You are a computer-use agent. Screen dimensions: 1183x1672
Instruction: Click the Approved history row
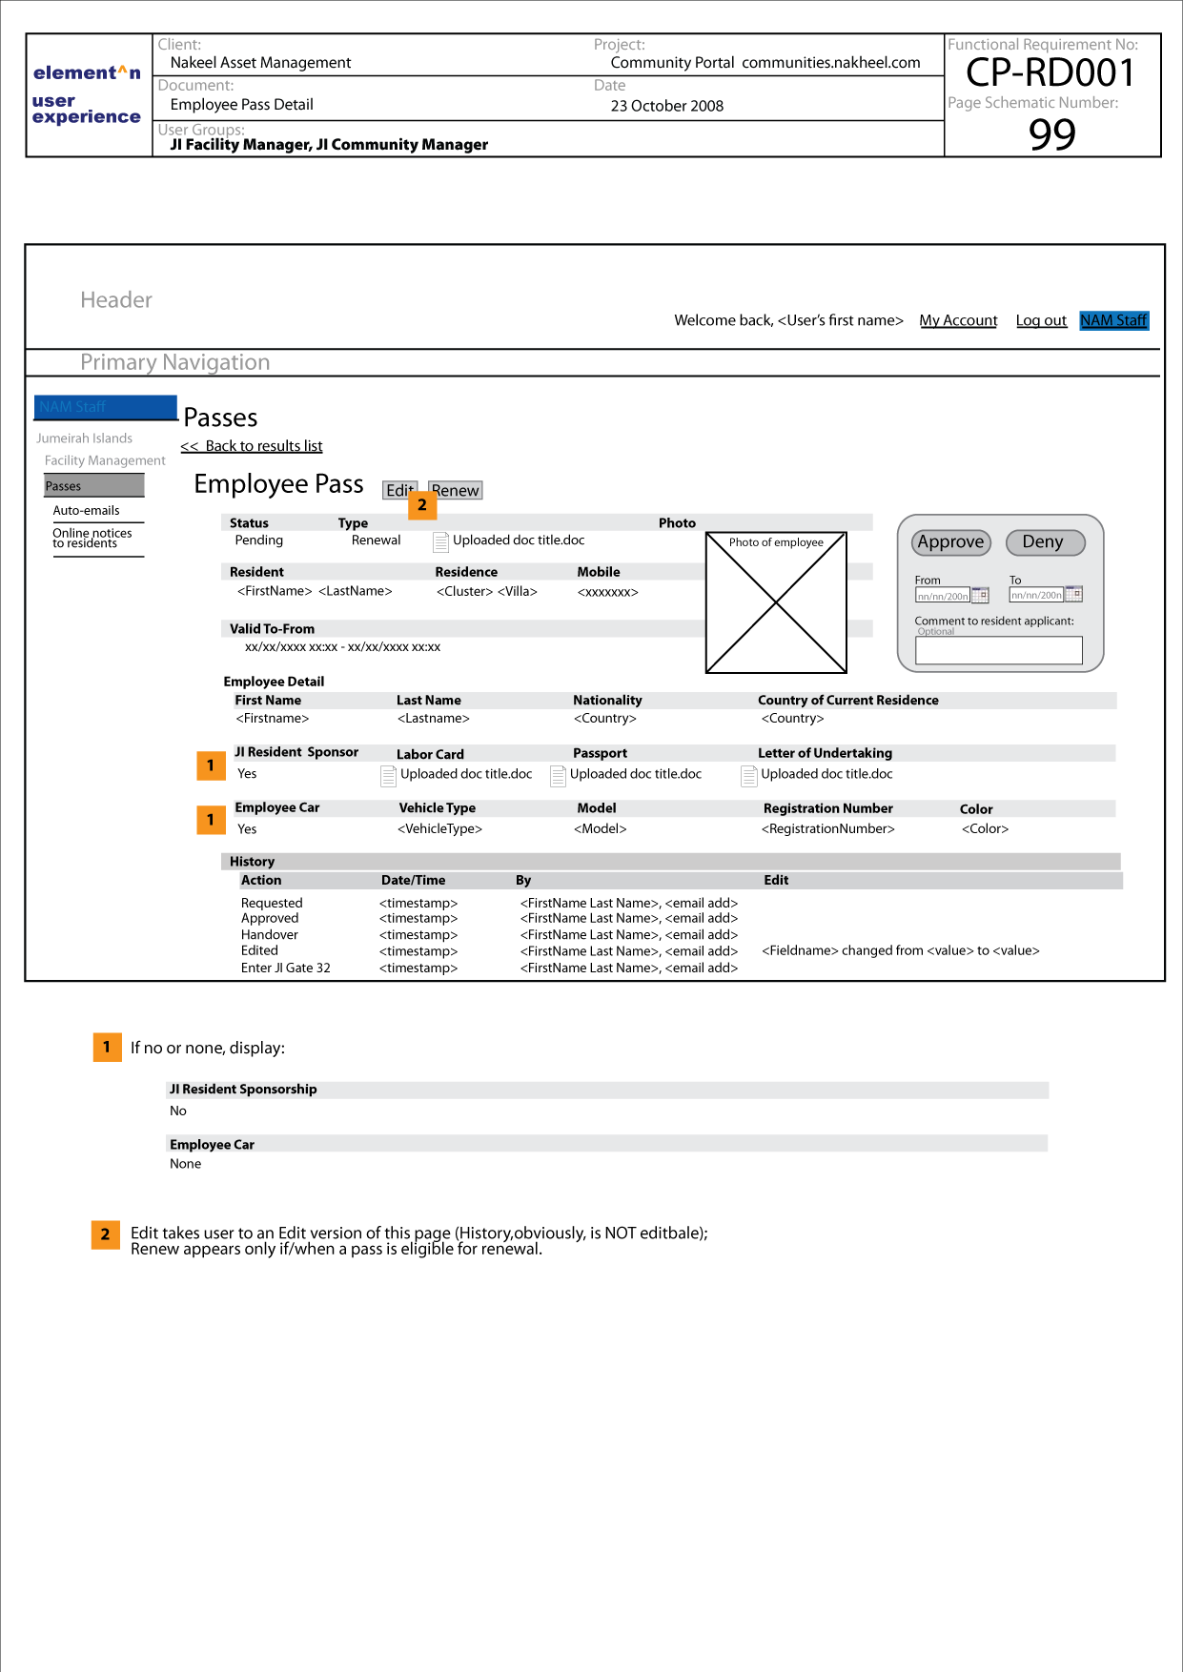(490, 918)
